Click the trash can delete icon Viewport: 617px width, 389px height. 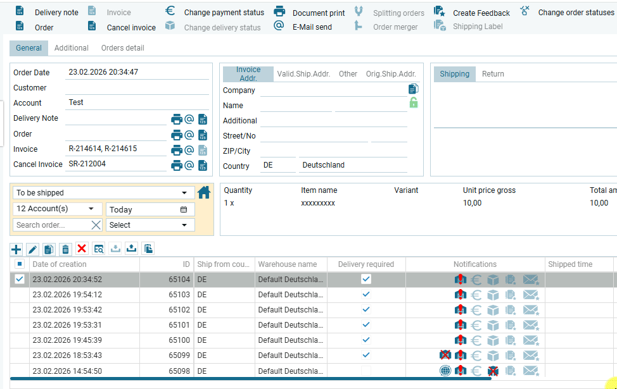click(x=65, y=249)
